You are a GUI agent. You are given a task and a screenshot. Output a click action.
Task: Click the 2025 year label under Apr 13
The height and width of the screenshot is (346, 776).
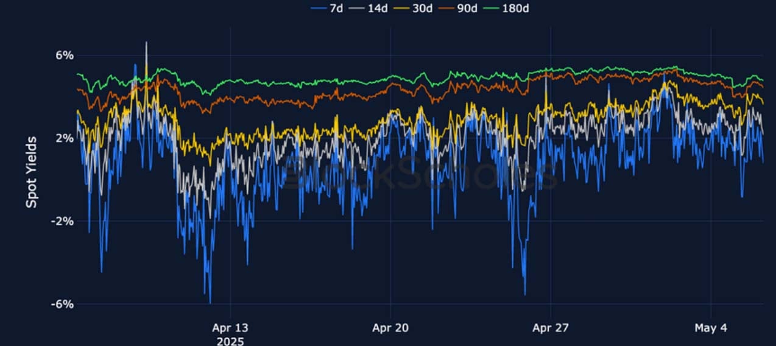point(230,341)
